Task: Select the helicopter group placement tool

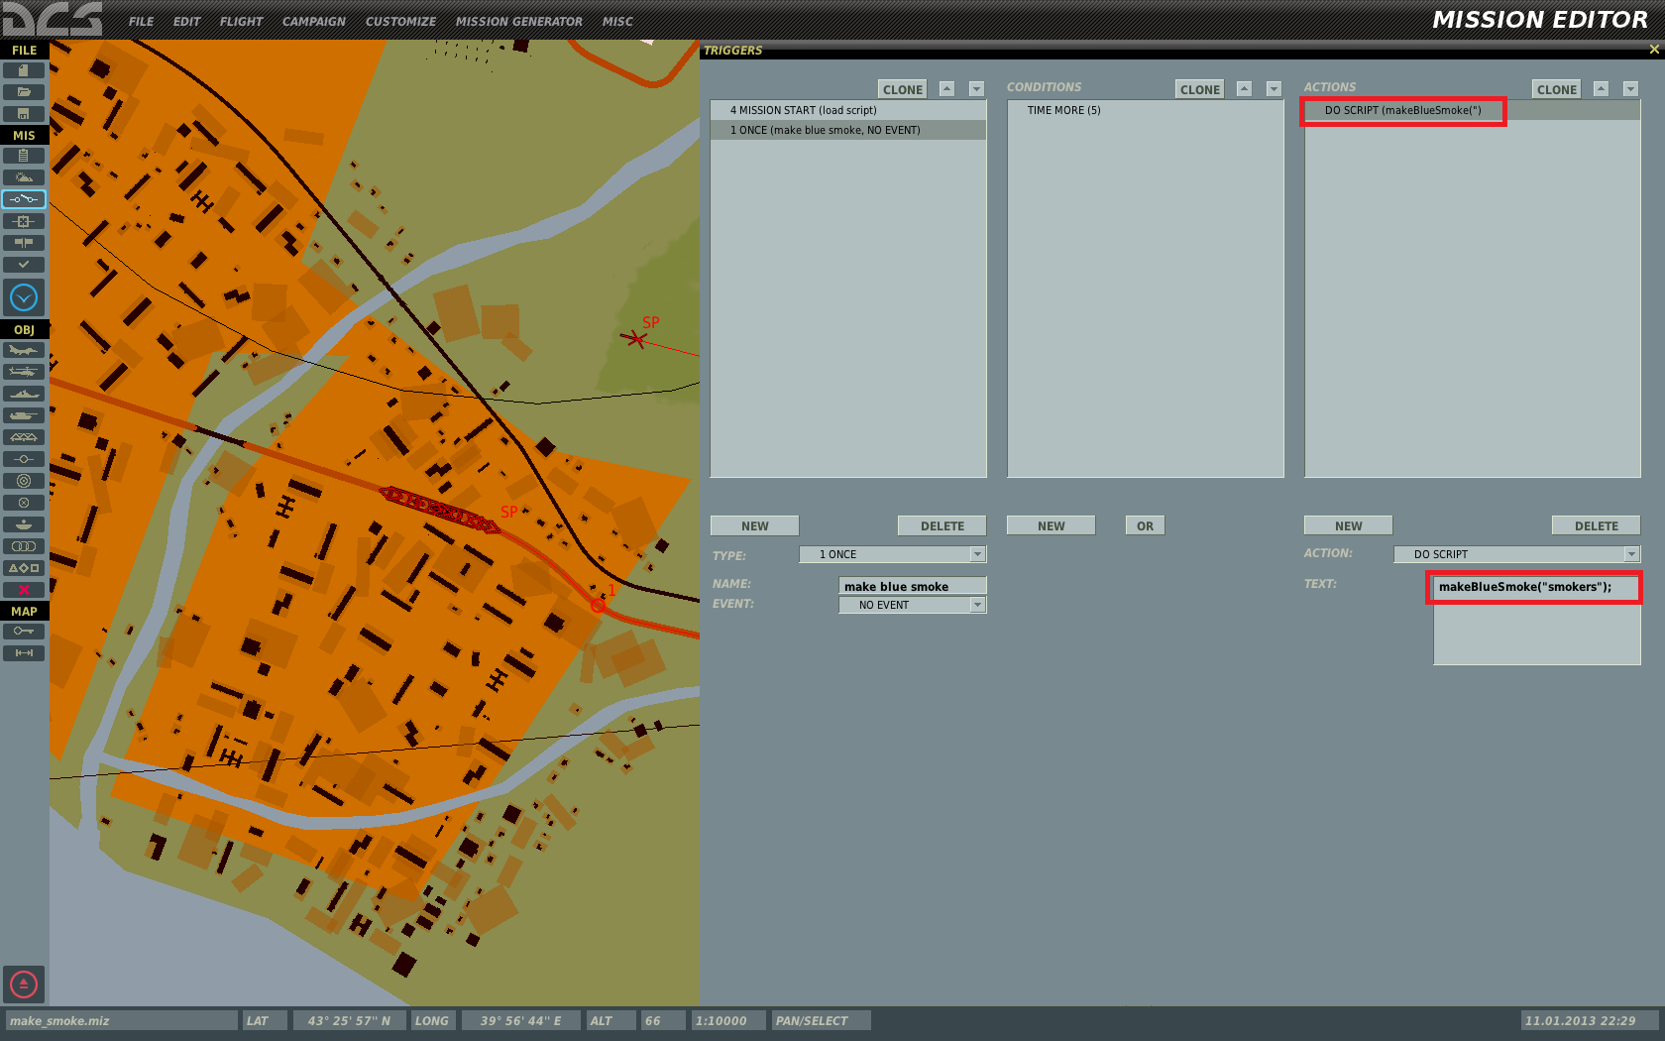Action: (24, 372)
